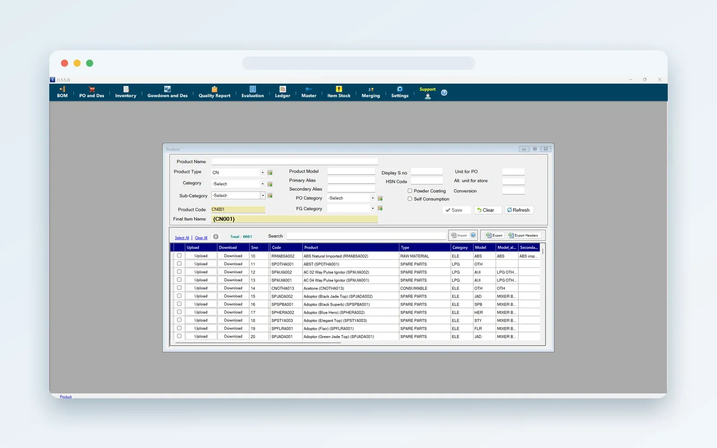Image resolution: width=717 pixels, height=448 pixels.
Task: Click add icon beside Category dropdown
Action: (270, 184)
